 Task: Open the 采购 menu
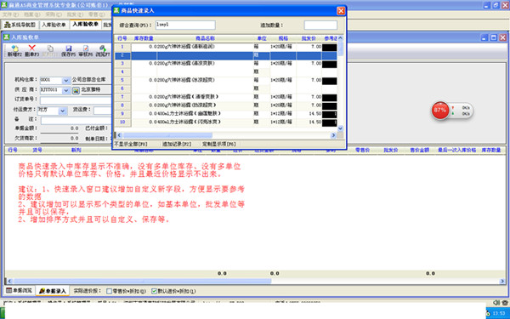[x=54, y=14]
